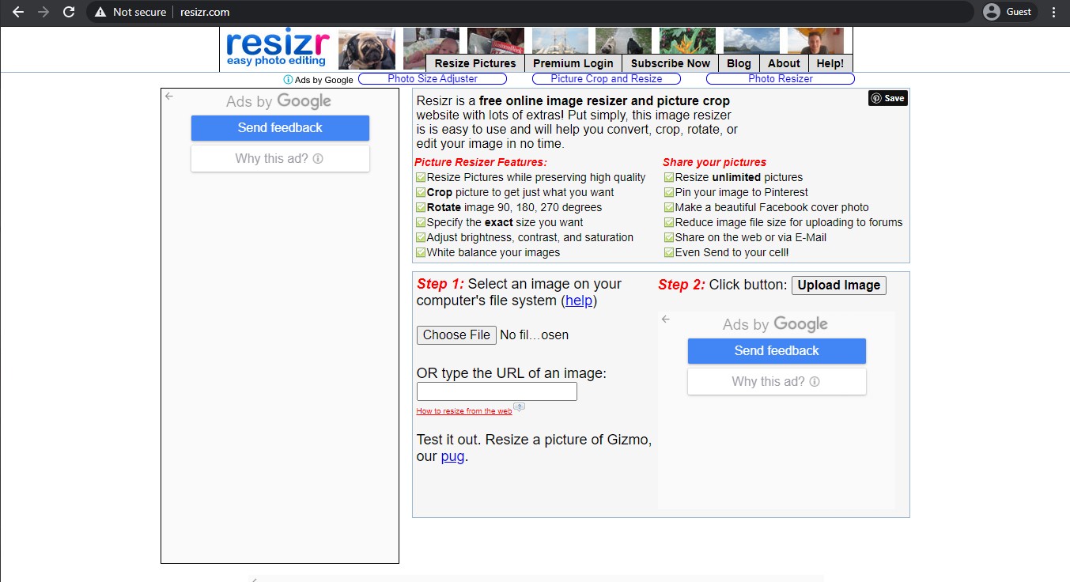Click the sailing ship photo in the header
The image size is (1070, 582).
(x=560, y=40)
